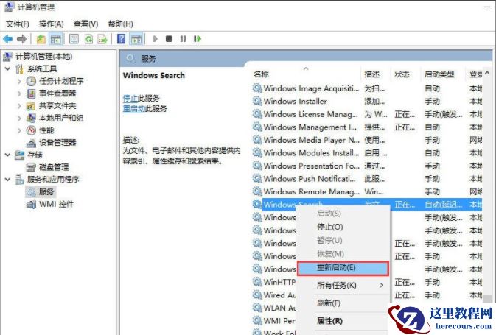The image size is (496, 335).
Task: Sort by the 名称 column header
Action: coord(261,74)
